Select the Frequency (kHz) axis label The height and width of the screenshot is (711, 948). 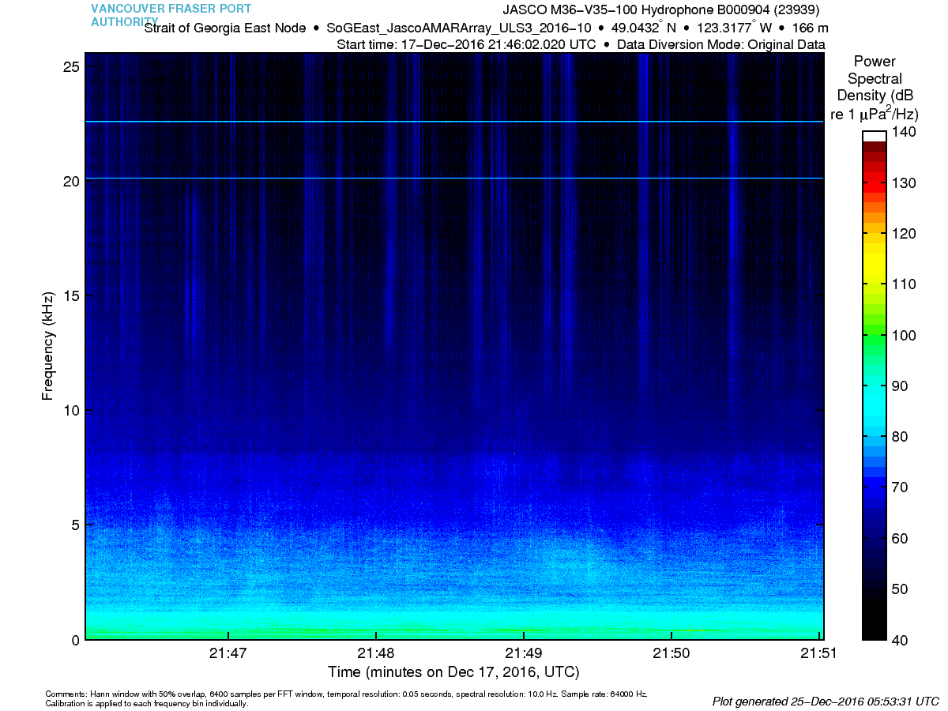[x=49, y=346]
